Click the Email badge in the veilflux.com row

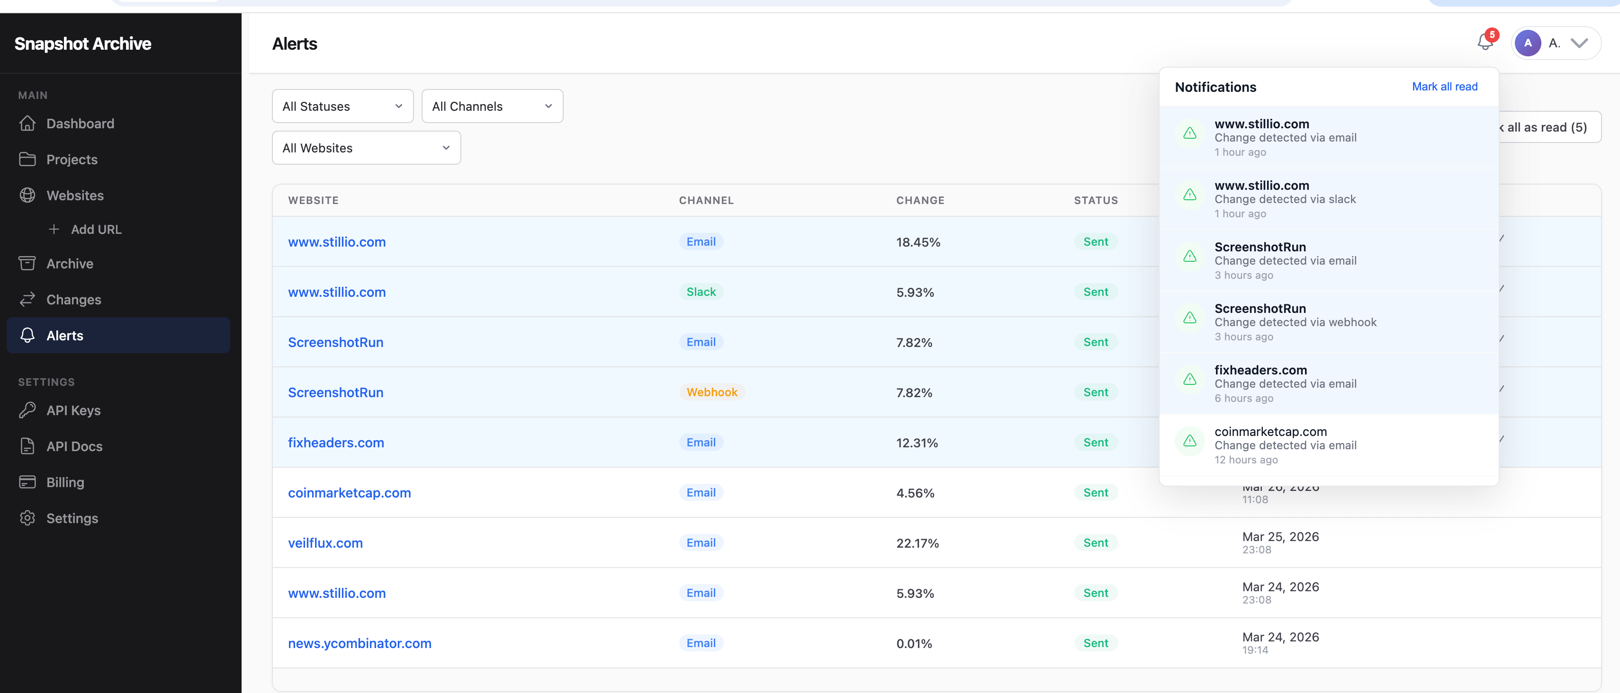[701, 543]
